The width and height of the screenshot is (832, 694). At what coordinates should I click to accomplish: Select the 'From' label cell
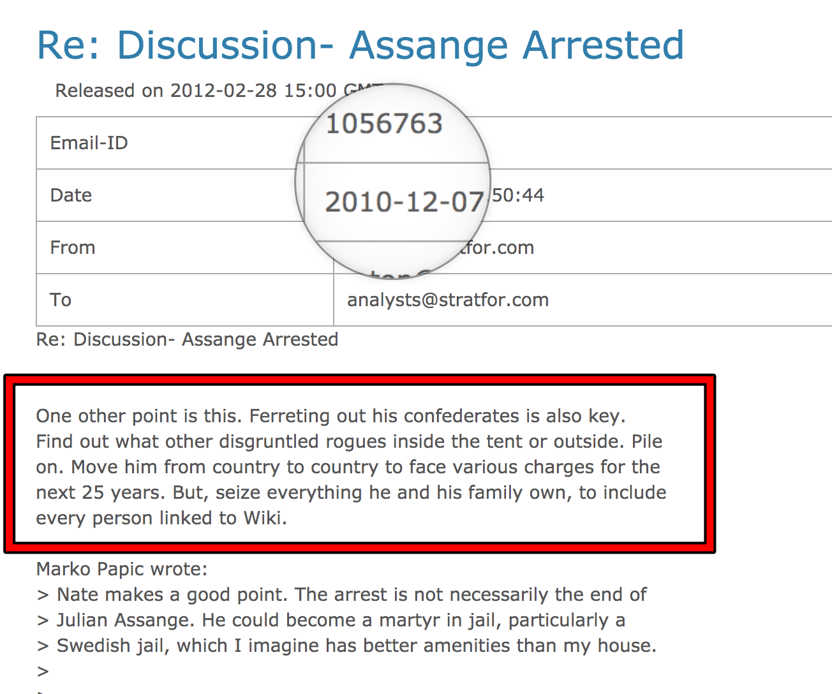coord(73,247)
